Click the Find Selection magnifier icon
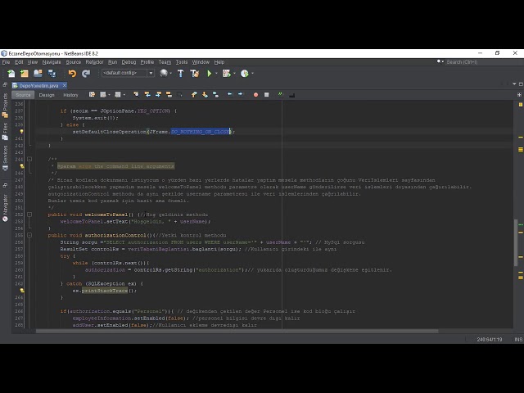 [x=137, y=95]
